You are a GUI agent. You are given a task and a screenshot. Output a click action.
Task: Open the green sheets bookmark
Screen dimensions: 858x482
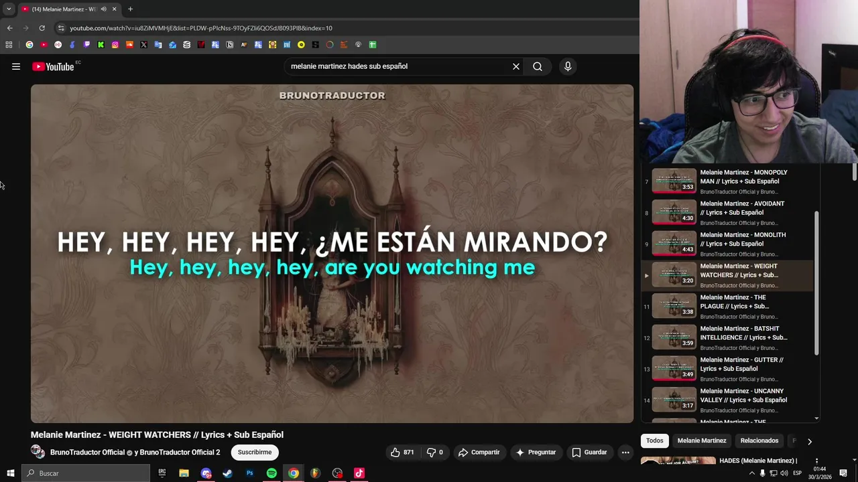(x=373, y=45)
